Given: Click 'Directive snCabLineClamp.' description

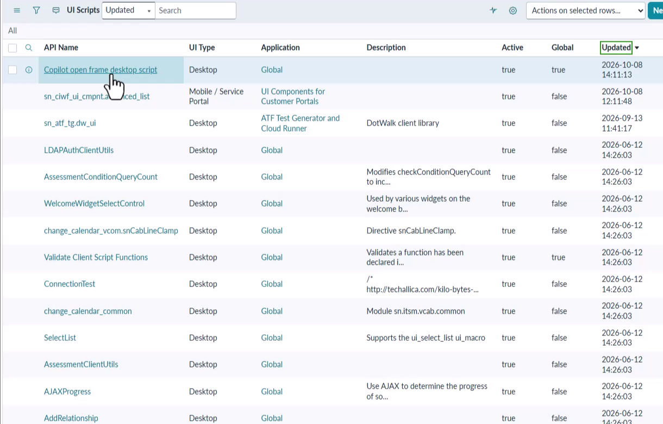Looking at the screenshot, I should (x=411, y=230).
